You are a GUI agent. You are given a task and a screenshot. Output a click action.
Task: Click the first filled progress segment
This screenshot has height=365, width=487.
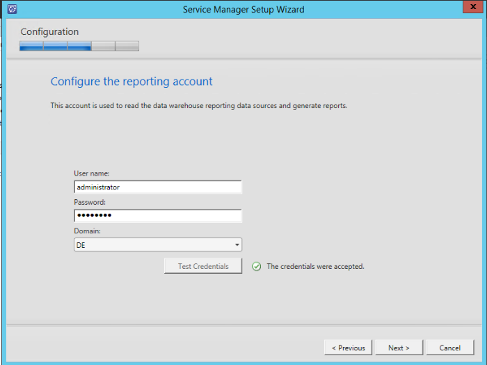click(31, 47)
